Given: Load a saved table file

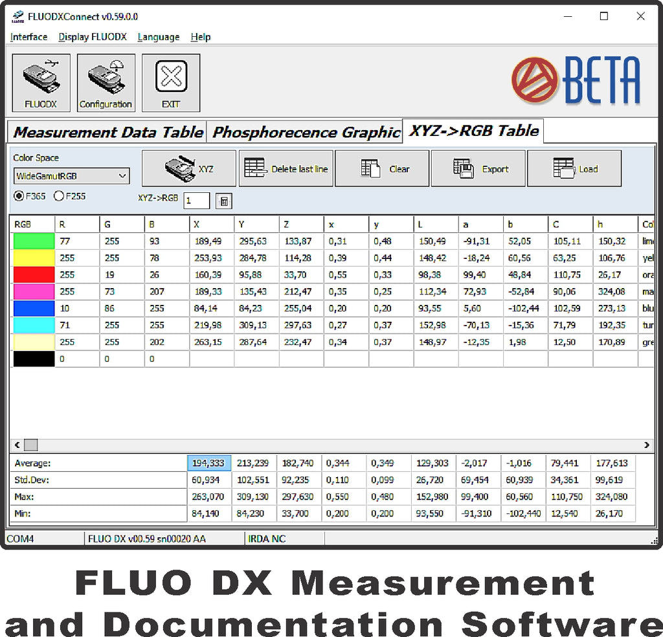Looking at the screenshot, I should (x=574, y=169).
